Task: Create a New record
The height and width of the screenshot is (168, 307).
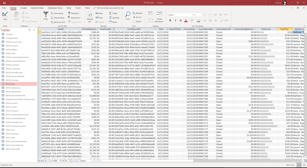Action: pyautogui.click(x=99, y=13)
